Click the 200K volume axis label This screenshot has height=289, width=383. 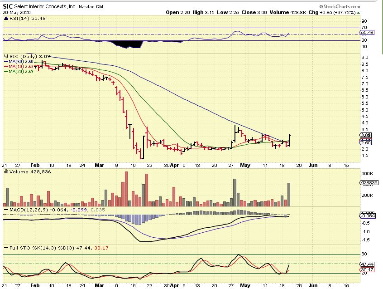click(367, 195)
